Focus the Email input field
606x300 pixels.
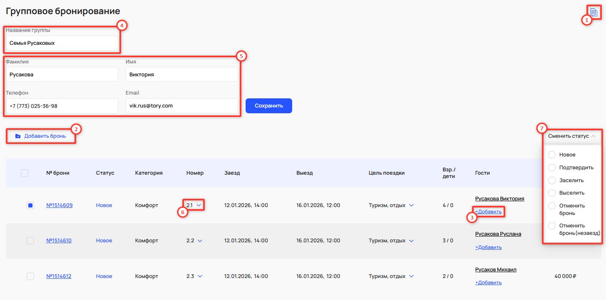181,106
